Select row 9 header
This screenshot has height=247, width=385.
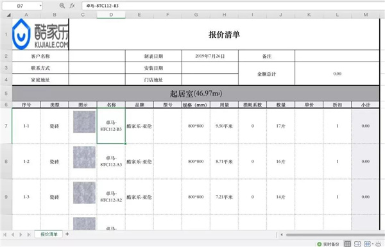[6, 197]
